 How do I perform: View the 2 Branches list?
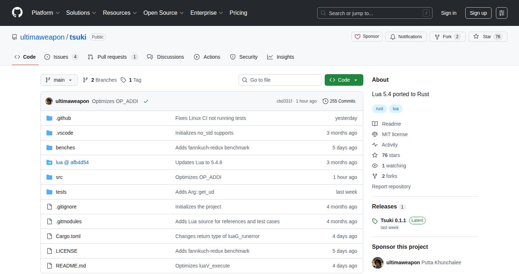100,80
